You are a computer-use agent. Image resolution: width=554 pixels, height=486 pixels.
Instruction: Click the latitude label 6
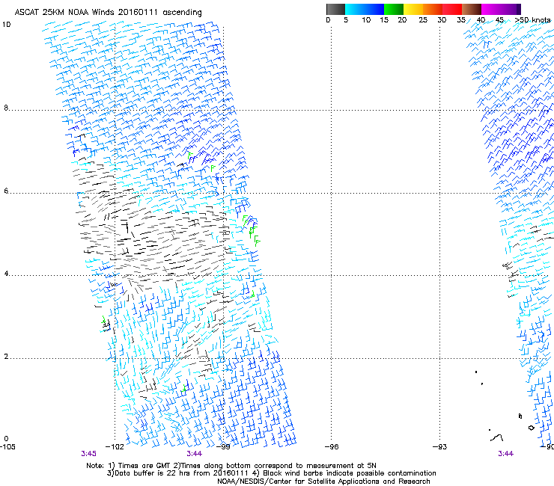click(6, 191)
